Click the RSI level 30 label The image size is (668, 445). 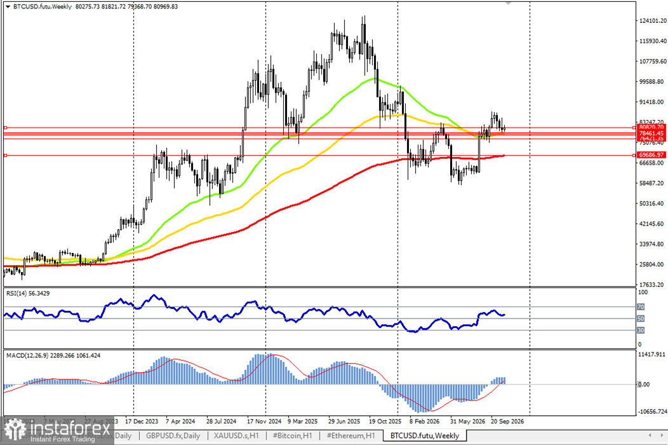tap(640, 330)
